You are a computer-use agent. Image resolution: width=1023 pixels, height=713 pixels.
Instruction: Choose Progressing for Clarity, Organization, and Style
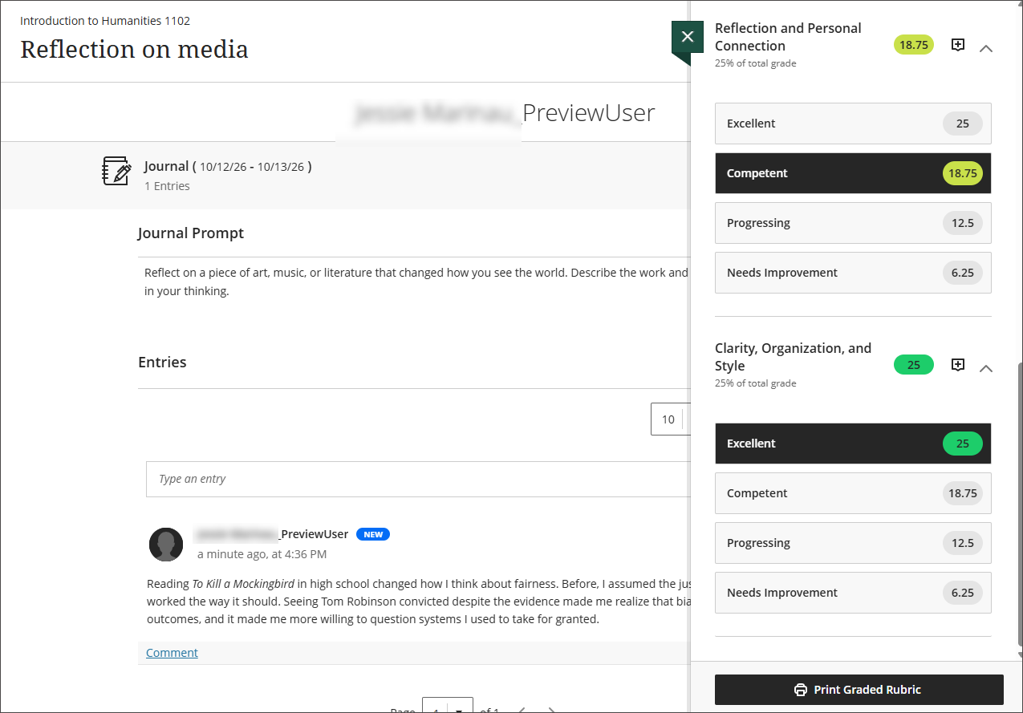point(853,543)
